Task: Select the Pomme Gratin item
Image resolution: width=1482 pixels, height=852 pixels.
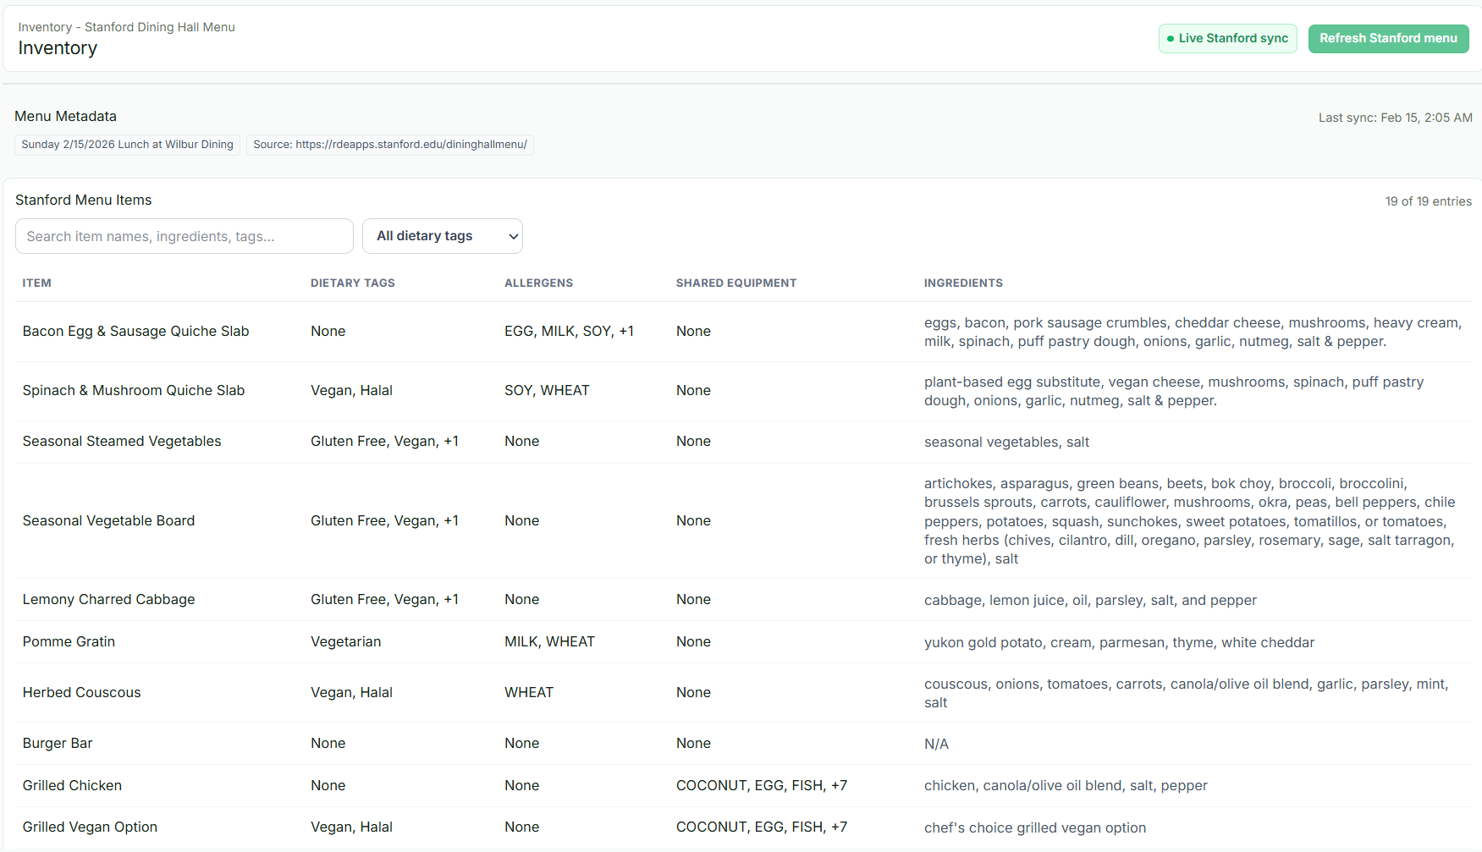Action: click(x=69, y=641)
